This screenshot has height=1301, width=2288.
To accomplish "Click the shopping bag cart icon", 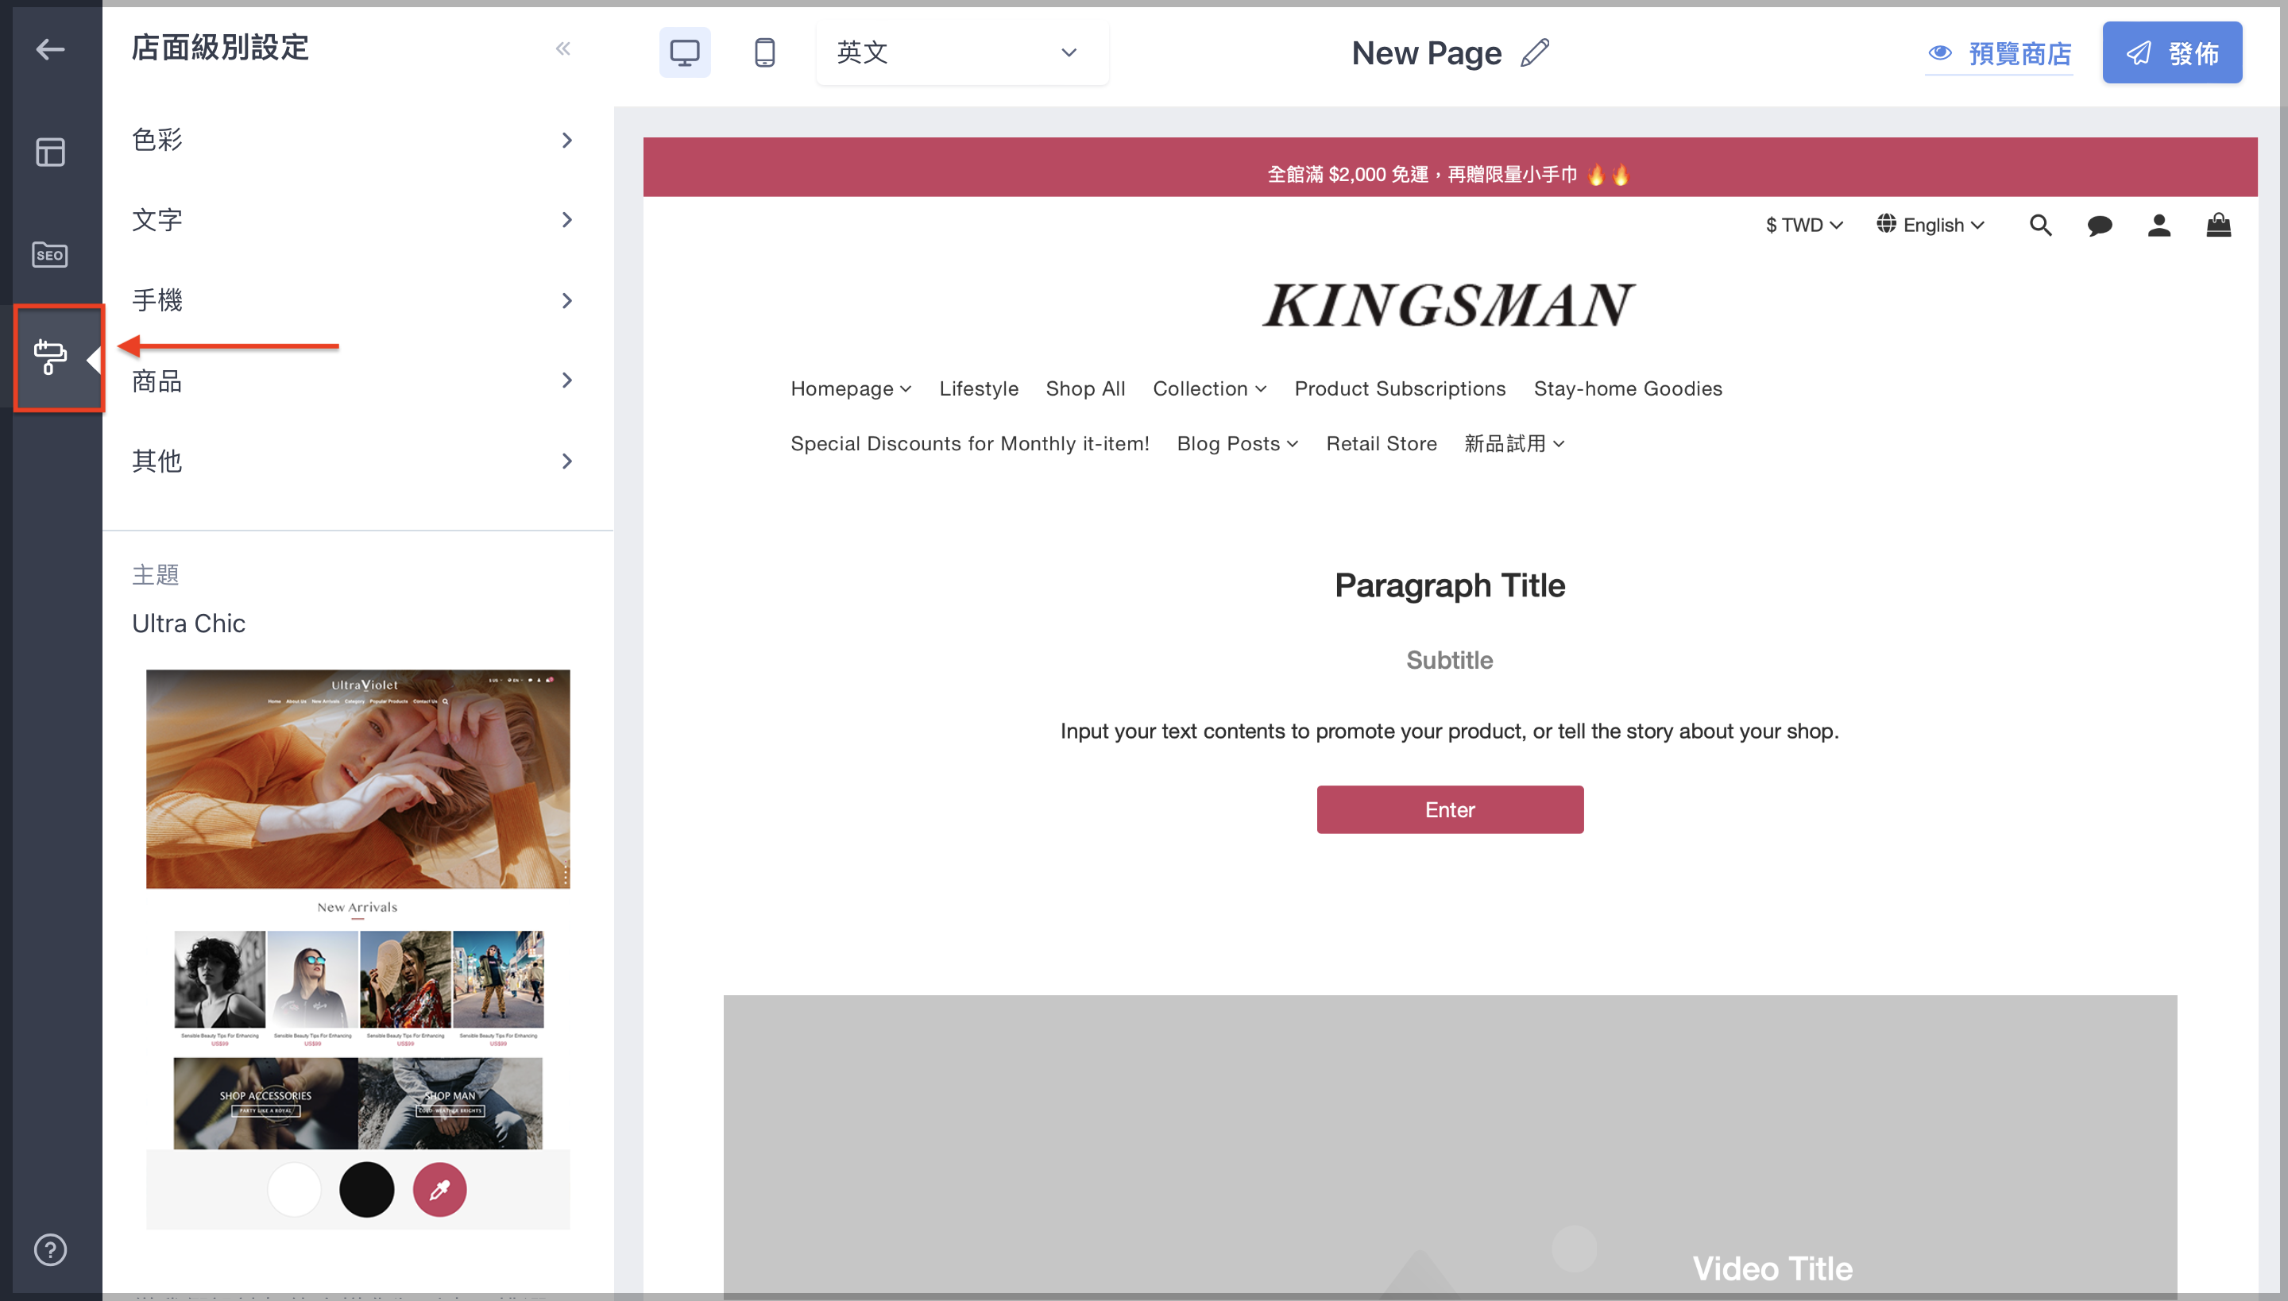I will pyautogui.click(x=2218, y=224).
